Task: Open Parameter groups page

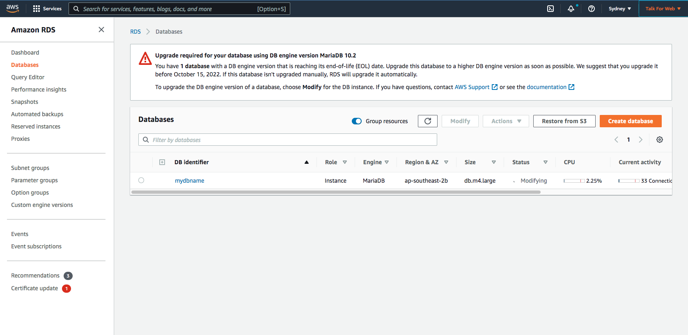Action: click(x=34, y=180)
